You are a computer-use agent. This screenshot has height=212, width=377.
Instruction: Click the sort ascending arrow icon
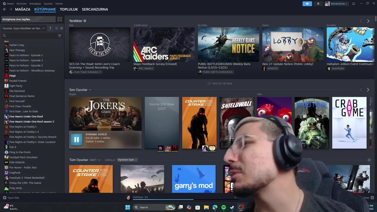pos(50,28)
